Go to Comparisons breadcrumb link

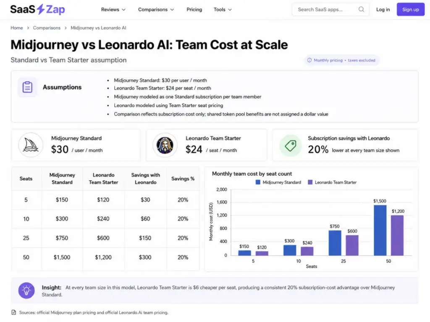coord(47,28)
